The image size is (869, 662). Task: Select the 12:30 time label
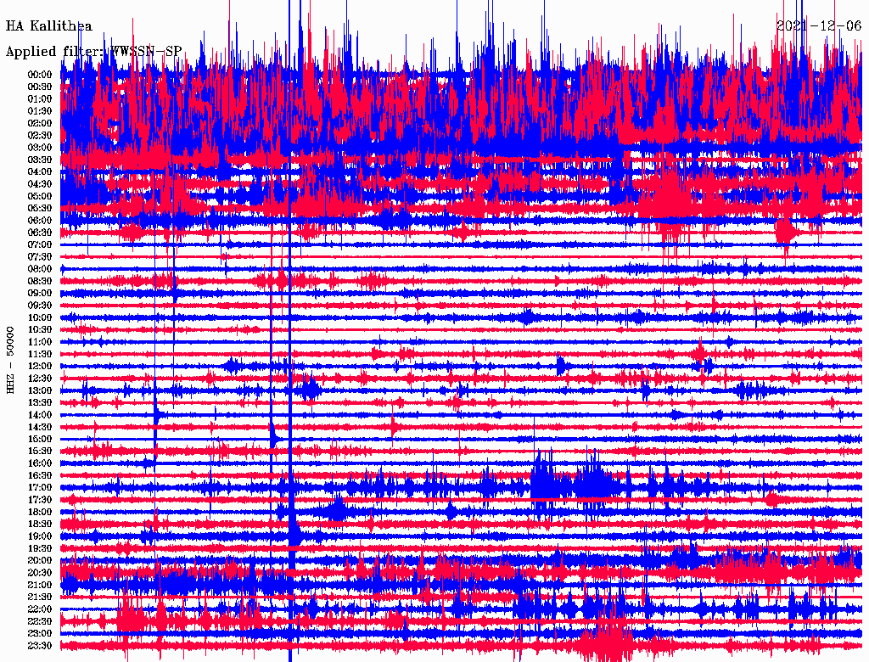pos(40,379)
